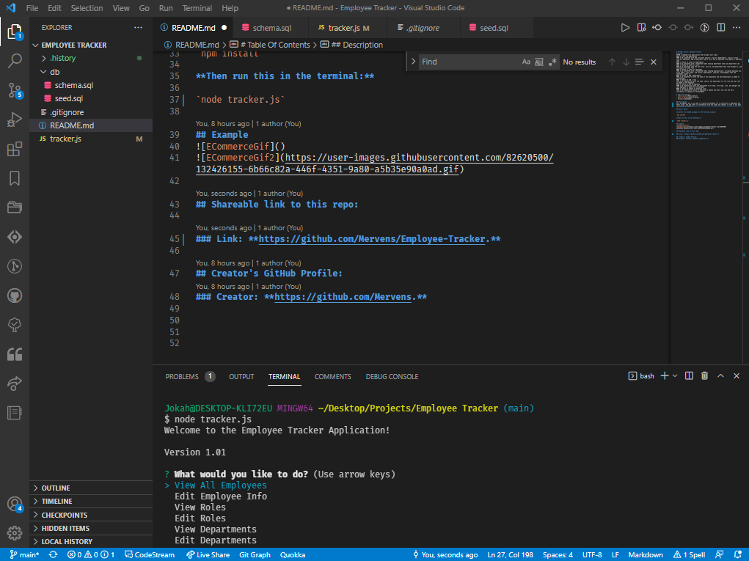Expand the OUTLINE section
Image resolution: width=749 pixels, height=561 pixels.
[x=56, y=488]
